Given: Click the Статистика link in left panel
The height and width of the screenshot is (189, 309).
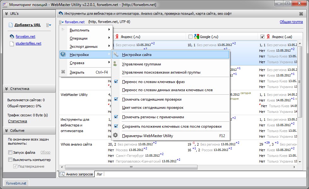Looking at the screenshot, I should [x=17, y=121].
